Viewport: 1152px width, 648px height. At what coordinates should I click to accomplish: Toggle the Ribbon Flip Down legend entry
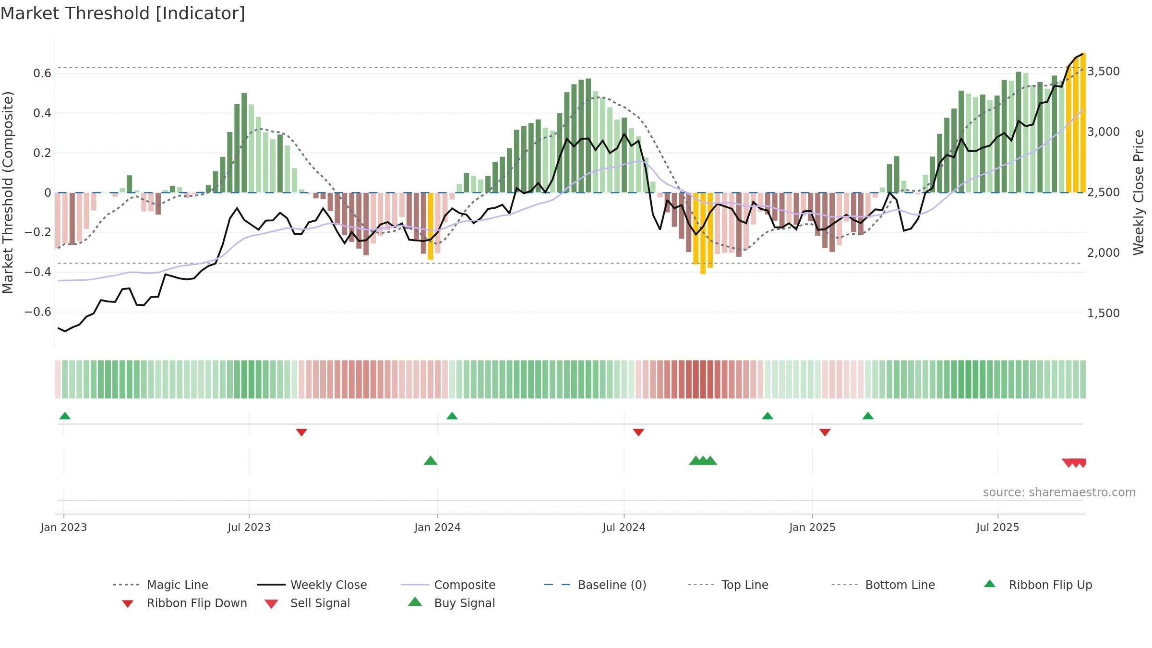click(x=185, y=603)
